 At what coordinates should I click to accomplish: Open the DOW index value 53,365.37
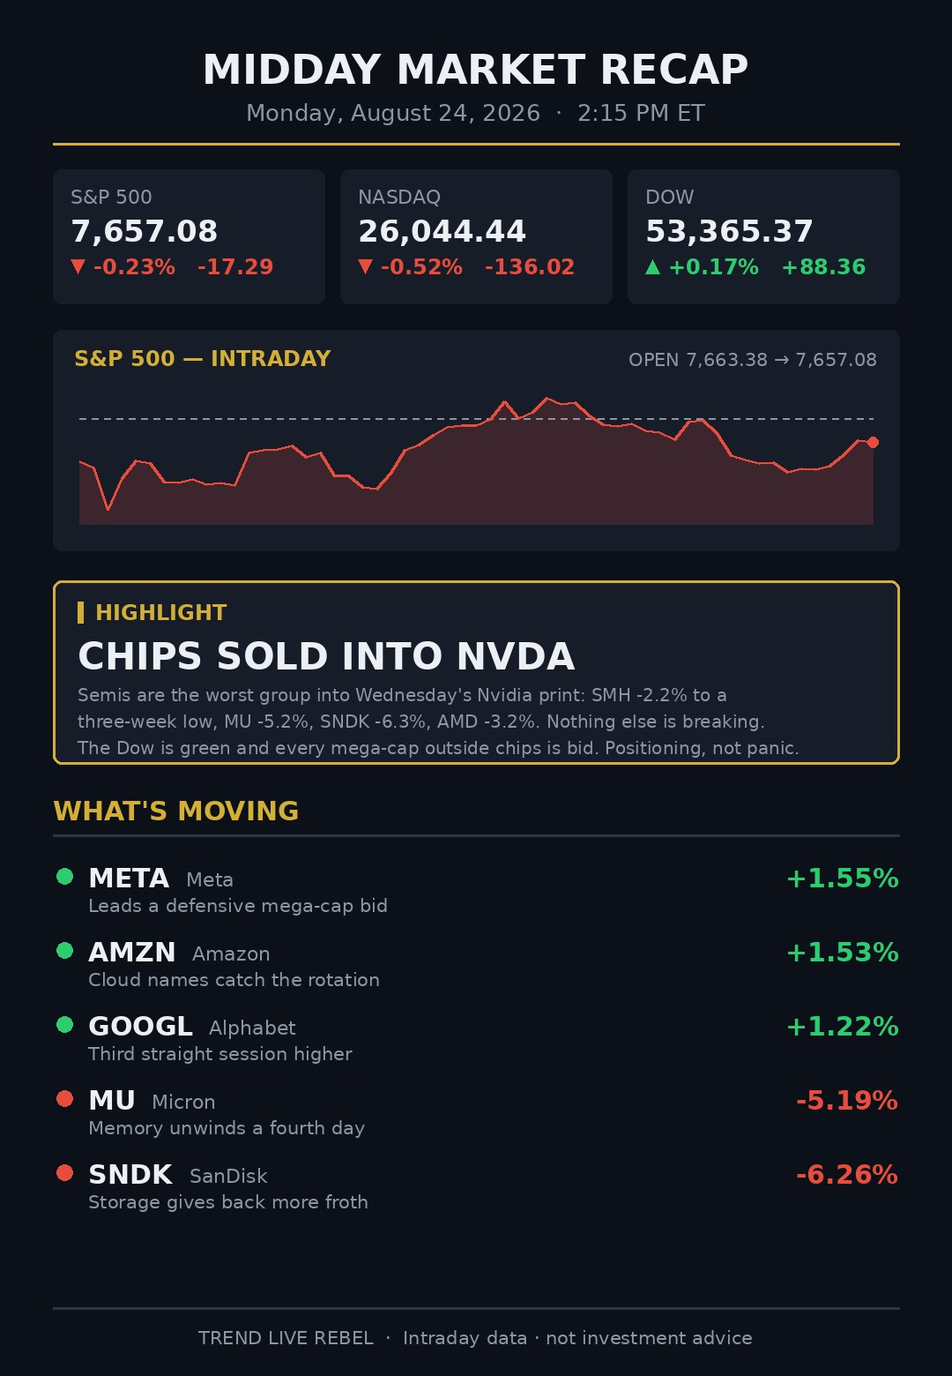(729, 231)
